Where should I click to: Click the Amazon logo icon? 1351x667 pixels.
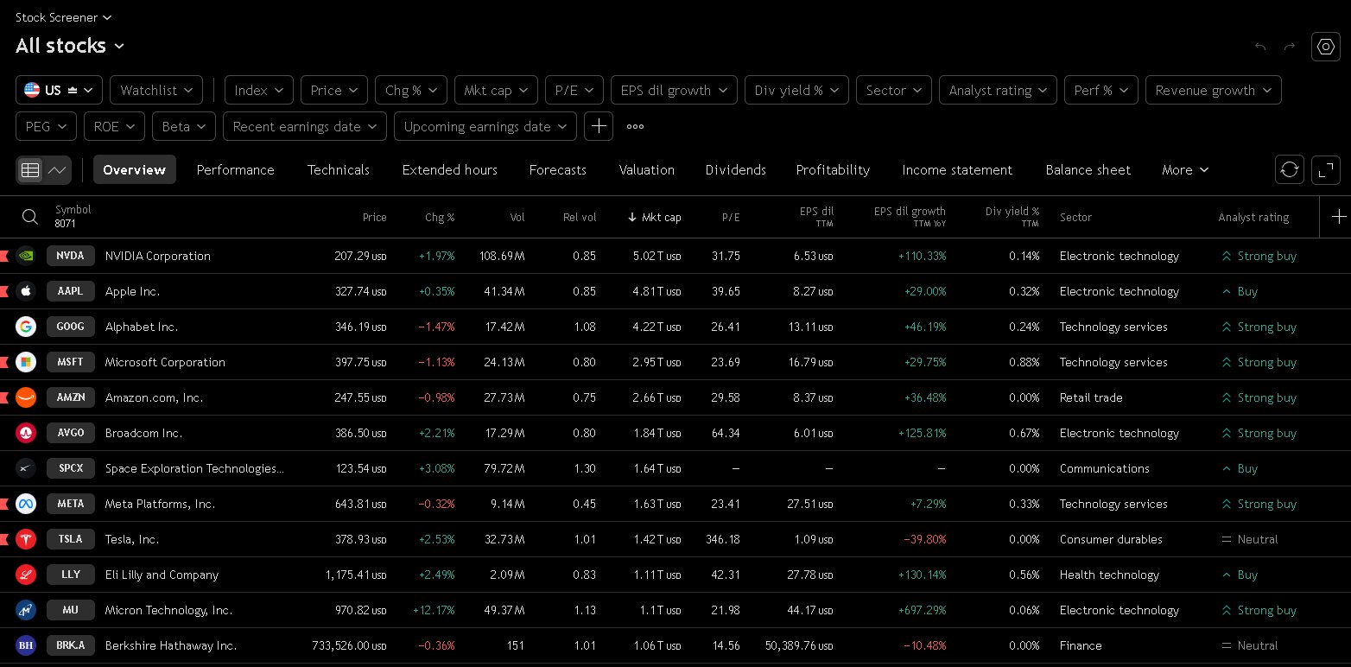click(x=26, y=397)
